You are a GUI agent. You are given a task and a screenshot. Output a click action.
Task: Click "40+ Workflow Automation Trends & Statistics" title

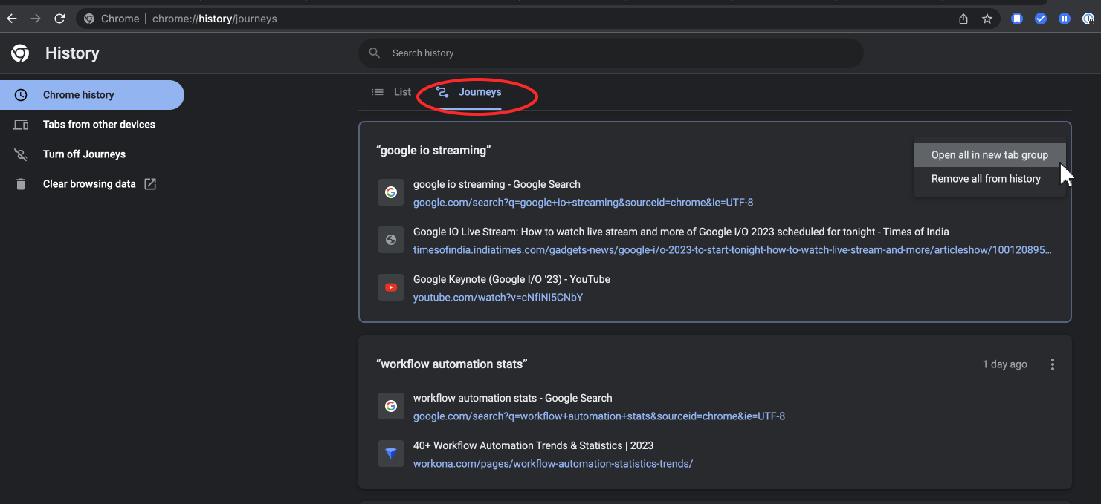[533, 445]
